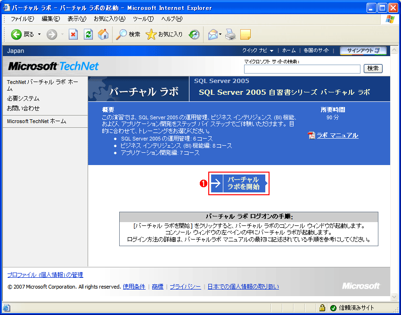Open the 各国のサイト link

coord(316,50)
